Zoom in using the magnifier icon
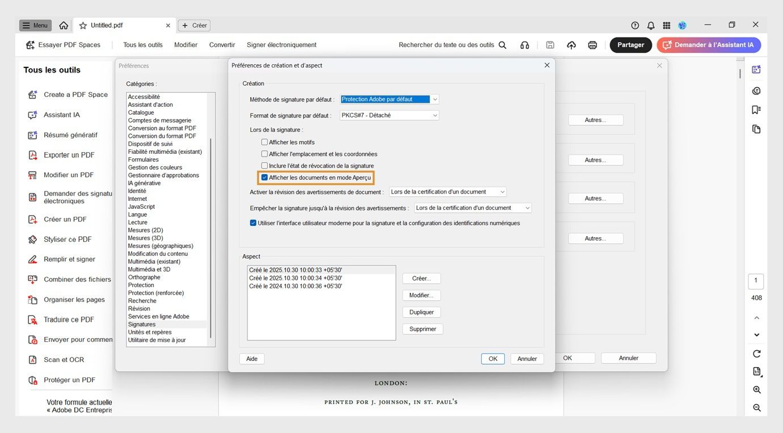 pos(756,390)
